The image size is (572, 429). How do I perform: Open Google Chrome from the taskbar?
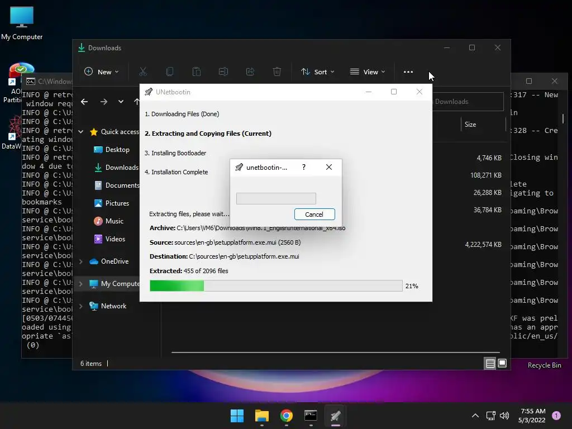(287, 416)
